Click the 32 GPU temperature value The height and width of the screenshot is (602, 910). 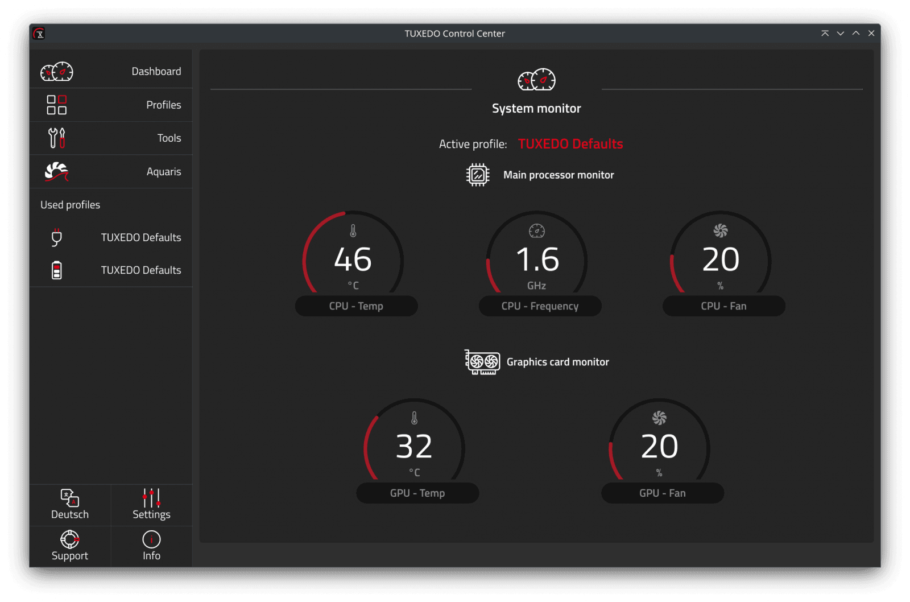pyautogui.click(x=414, y=447)
